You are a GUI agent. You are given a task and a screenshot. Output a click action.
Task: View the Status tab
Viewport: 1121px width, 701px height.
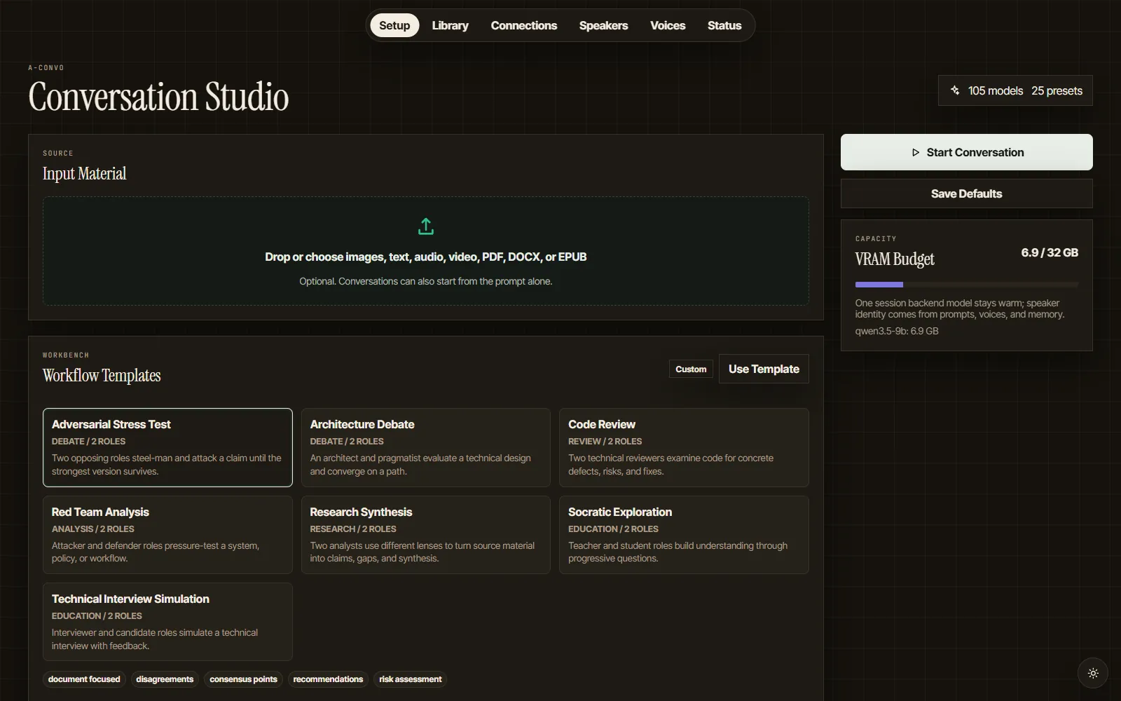point(724,25)
